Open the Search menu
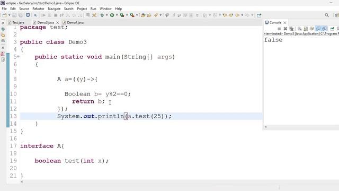The height and width of the screenshot is (191, 339). pyautogui.click(x=68, y=8)
